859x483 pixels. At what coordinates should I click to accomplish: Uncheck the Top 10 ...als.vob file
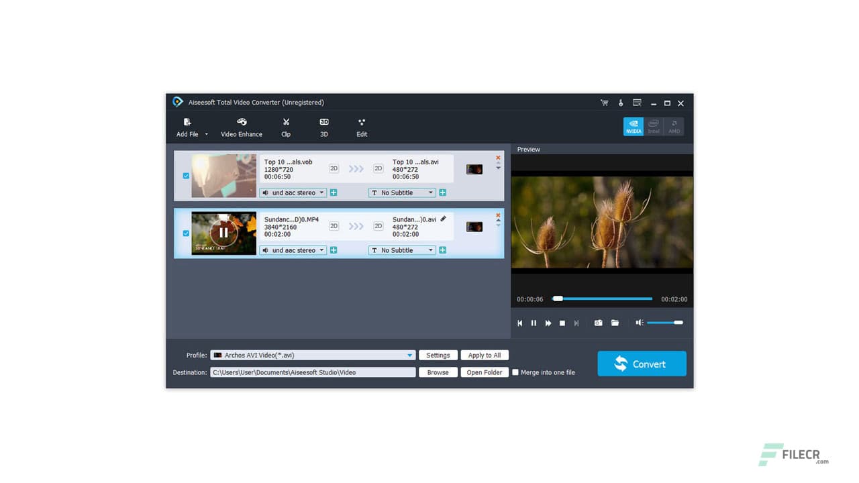tap(186, 176)
